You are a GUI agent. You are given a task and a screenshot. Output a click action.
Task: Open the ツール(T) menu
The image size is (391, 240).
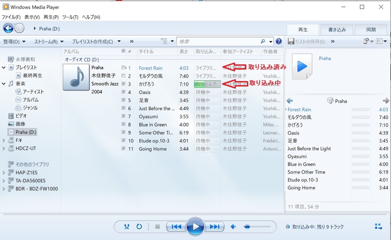tap(70, 17)
